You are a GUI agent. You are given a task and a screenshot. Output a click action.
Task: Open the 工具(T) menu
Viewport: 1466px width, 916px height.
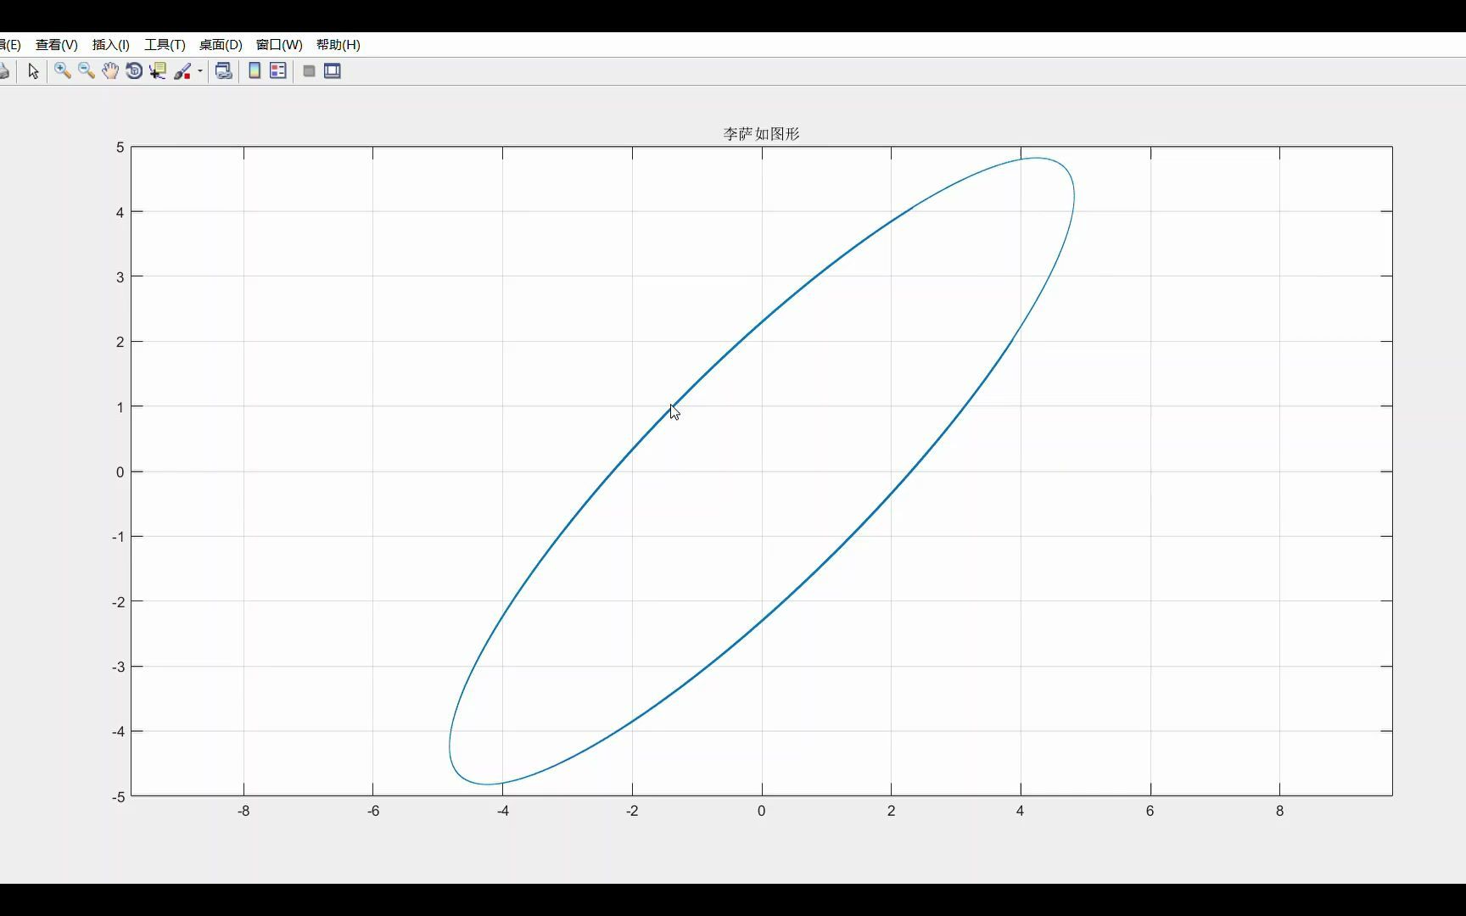(x=165, y=45)
